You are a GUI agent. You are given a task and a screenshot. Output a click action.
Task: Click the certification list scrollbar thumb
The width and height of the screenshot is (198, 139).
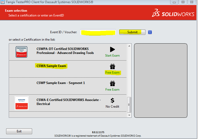[x=129, y=105]
